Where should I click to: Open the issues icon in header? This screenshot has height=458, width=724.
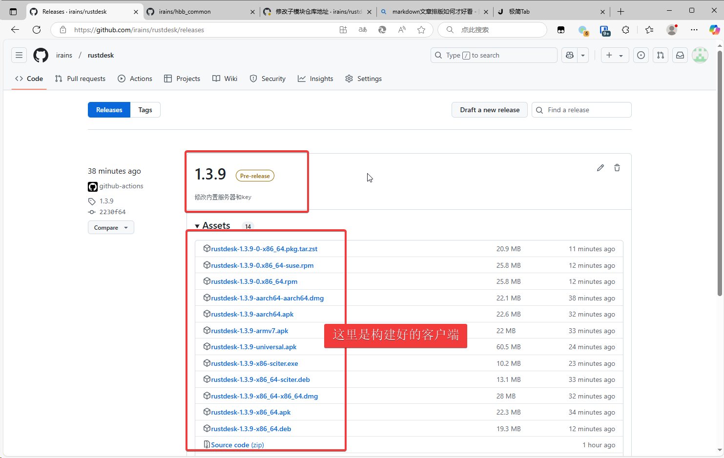pos(641,55)
